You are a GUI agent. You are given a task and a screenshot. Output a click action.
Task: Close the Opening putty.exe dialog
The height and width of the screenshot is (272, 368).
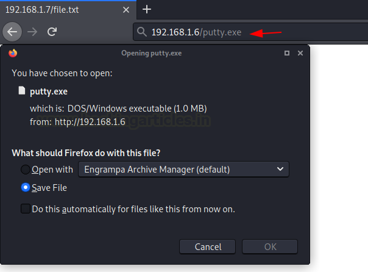coord(300,53)
